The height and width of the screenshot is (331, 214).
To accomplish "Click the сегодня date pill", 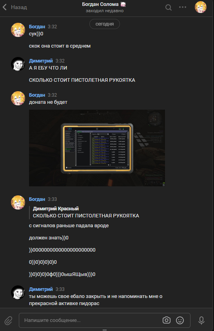I will pyautogui.click(x=105, y=24).
